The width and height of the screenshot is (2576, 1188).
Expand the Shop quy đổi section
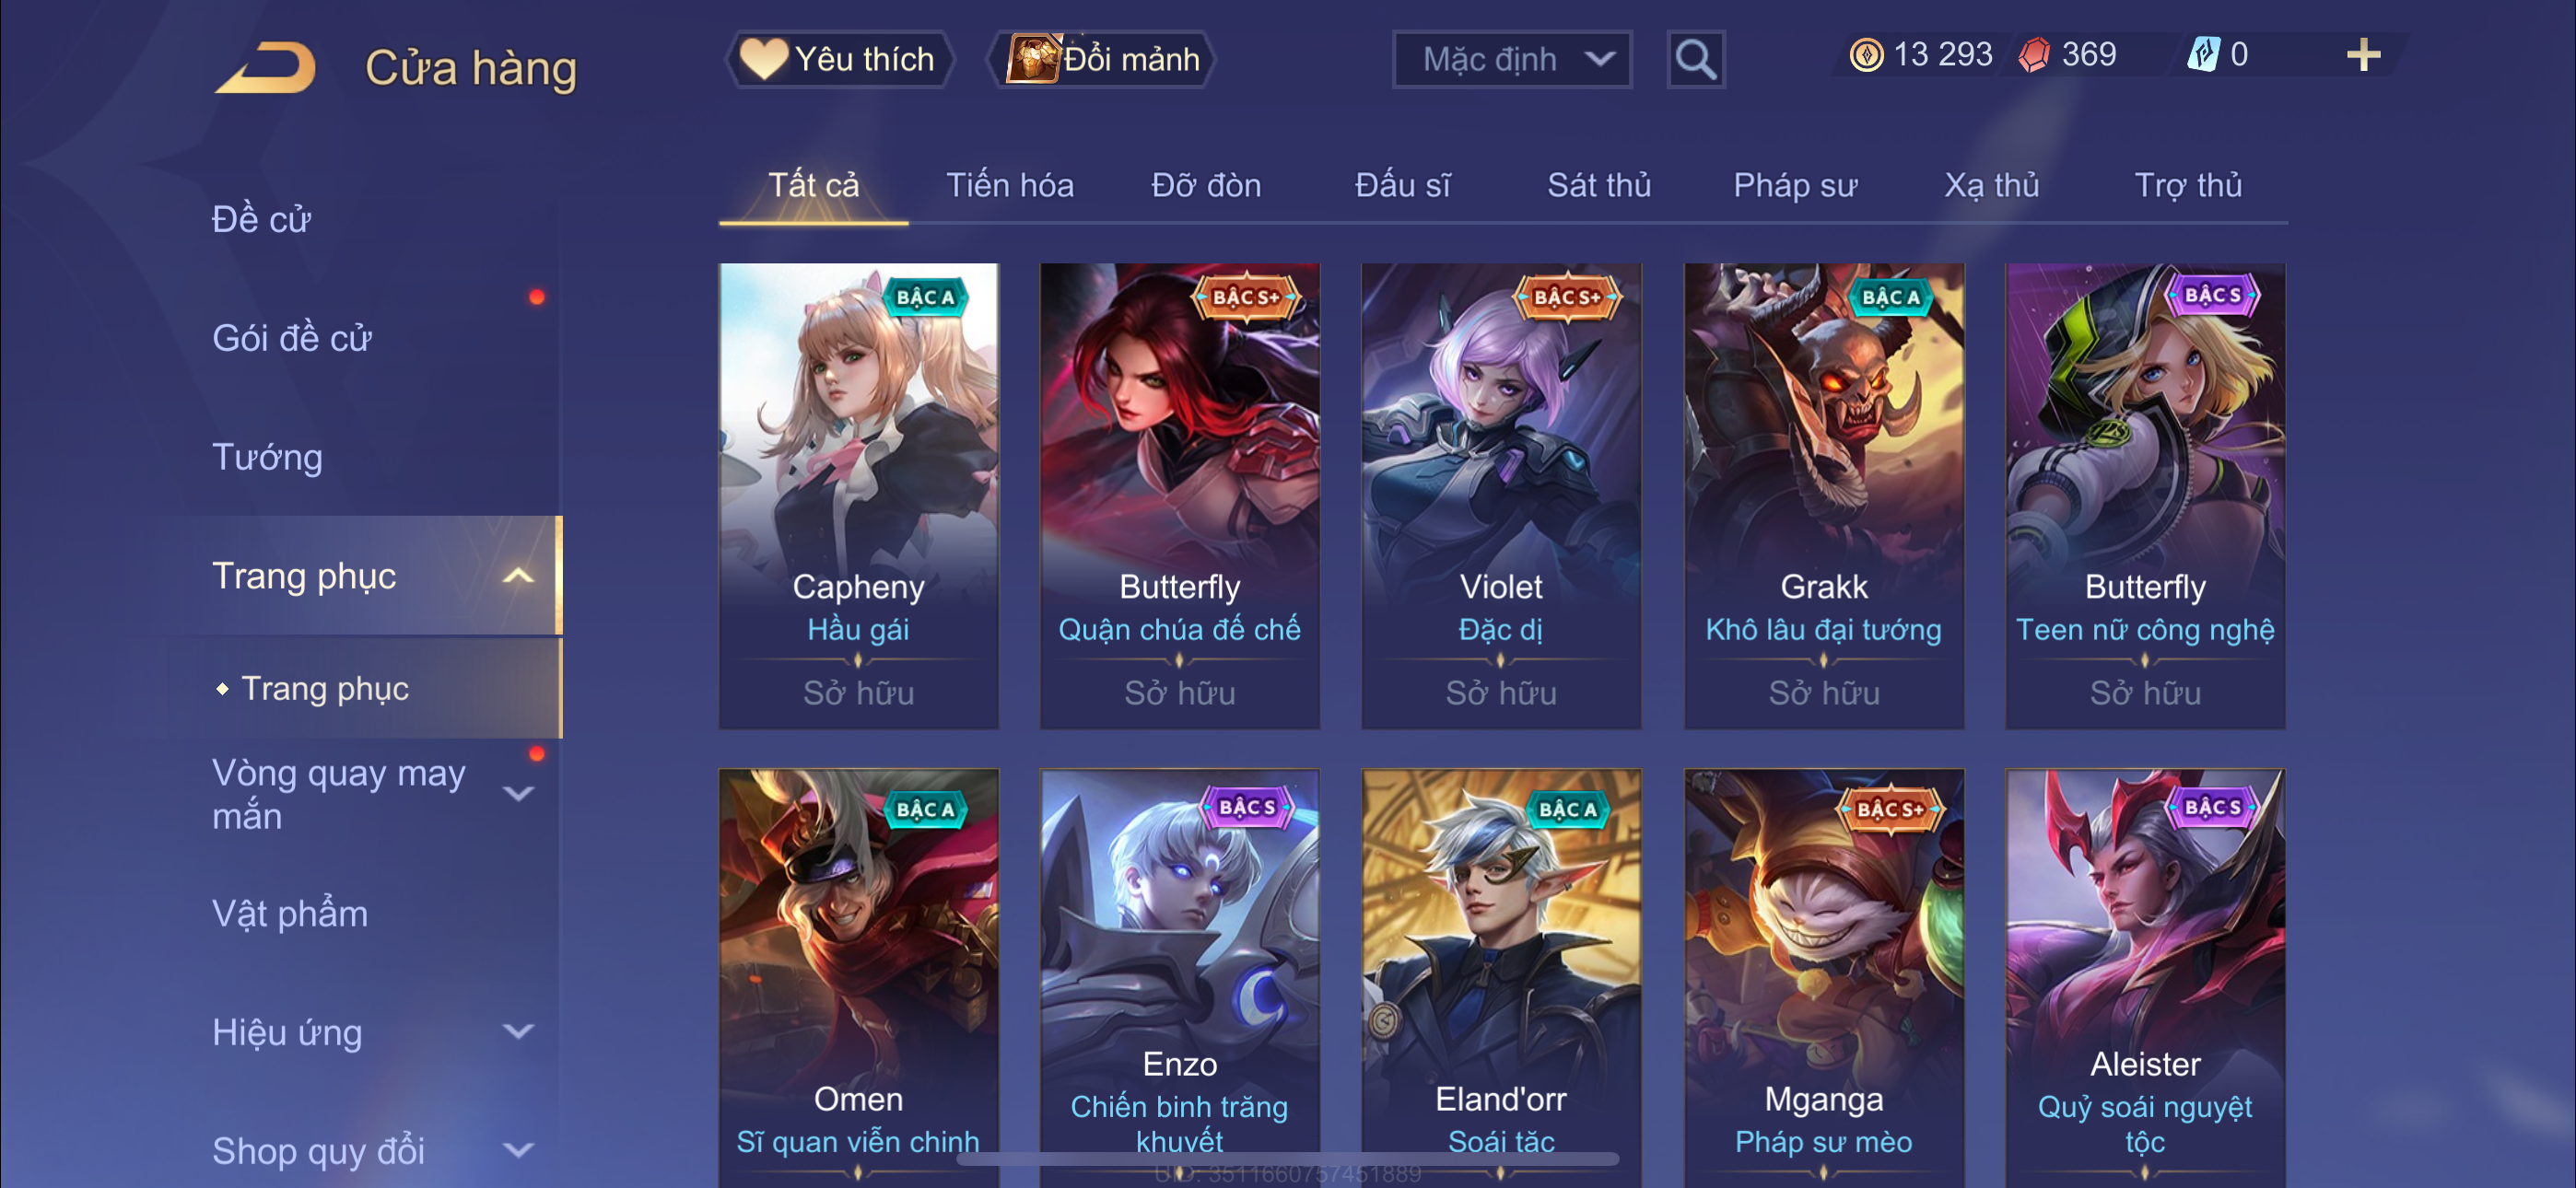click(x=517, y=1150)
